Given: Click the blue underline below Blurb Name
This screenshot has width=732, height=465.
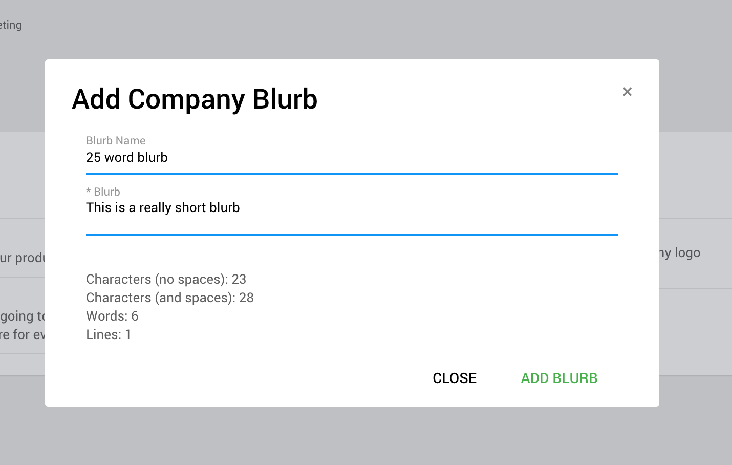Looking at the screenshot, I should (352, 174).
